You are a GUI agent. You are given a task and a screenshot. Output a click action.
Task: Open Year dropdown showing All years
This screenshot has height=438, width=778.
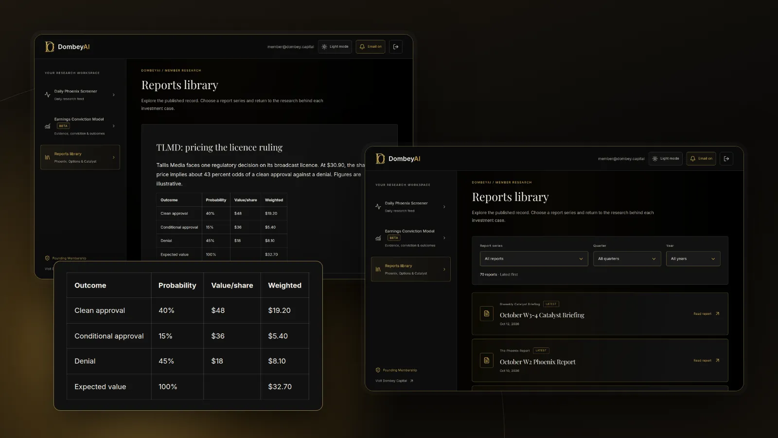[693, 258]
